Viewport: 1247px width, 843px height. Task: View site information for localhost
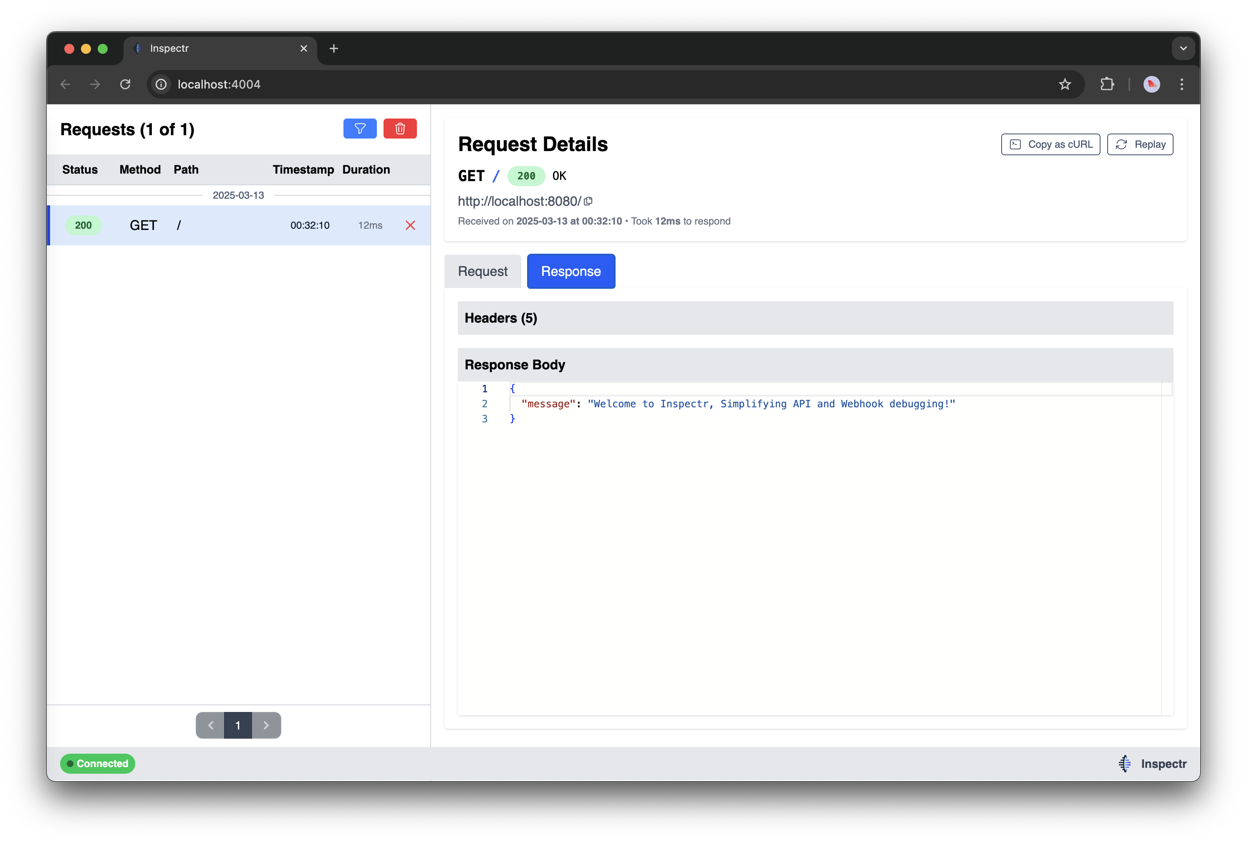[161, 84]
